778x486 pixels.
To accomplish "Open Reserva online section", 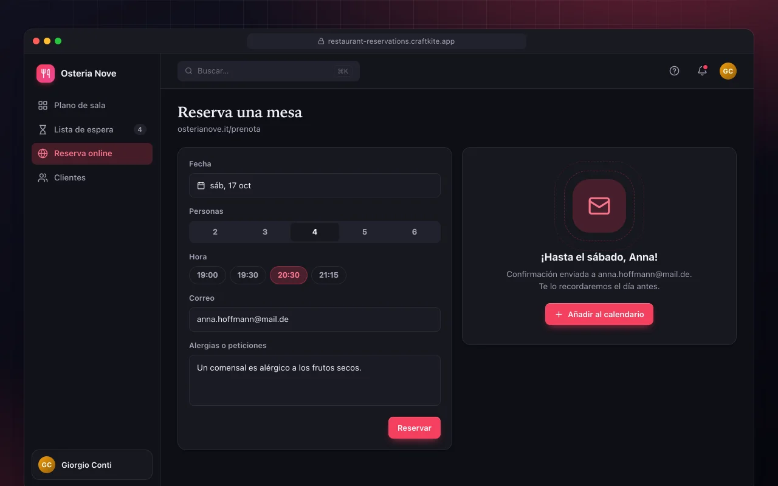I will pyautogui.click(x=92, y=154).
